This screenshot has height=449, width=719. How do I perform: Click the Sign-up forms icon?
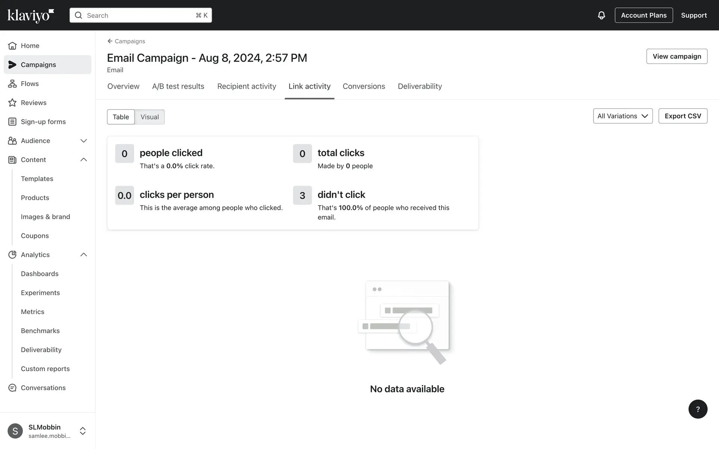click(12, 122)
